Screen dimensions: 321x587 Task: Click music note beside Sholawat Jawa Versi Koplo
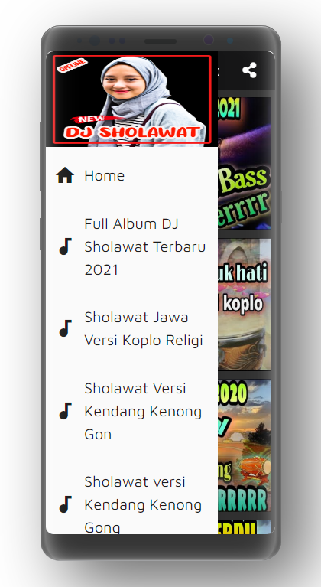pyautogui.click(x=65, y=328)
